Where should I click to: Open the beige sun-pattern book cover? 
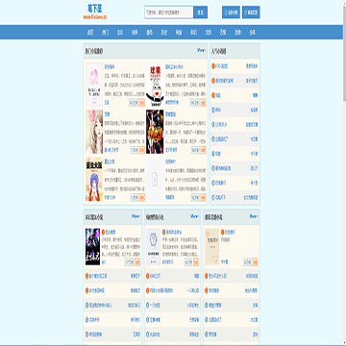pyautogui.click(x=211, y=246)
